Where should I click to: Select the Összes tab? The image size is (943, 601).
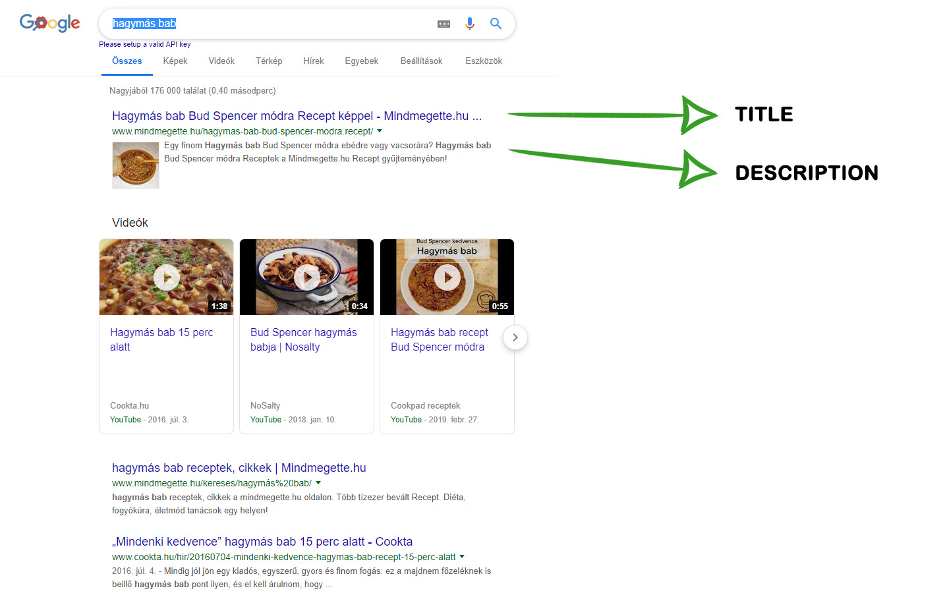(x=127, y=61)
